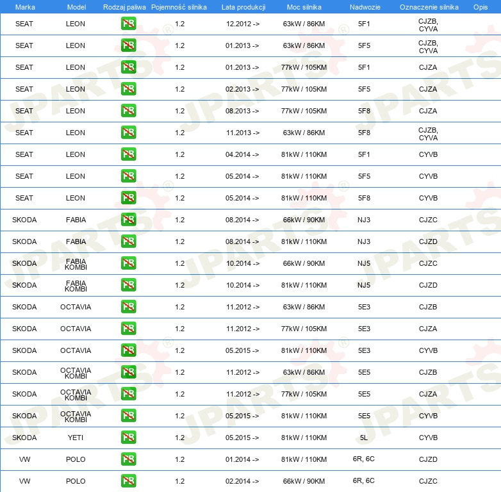This screenshot has height=492, width=501.
Task: Click the fuel icon in the VW POLO 01.2014 row
Action: pyautogui.click(x=128, y=459)
